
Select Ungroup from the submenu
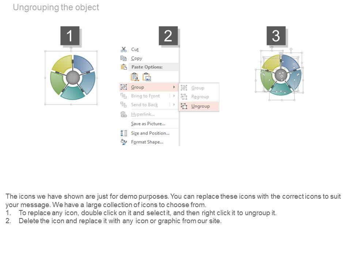pyautogui.click(x=200, y=106)
